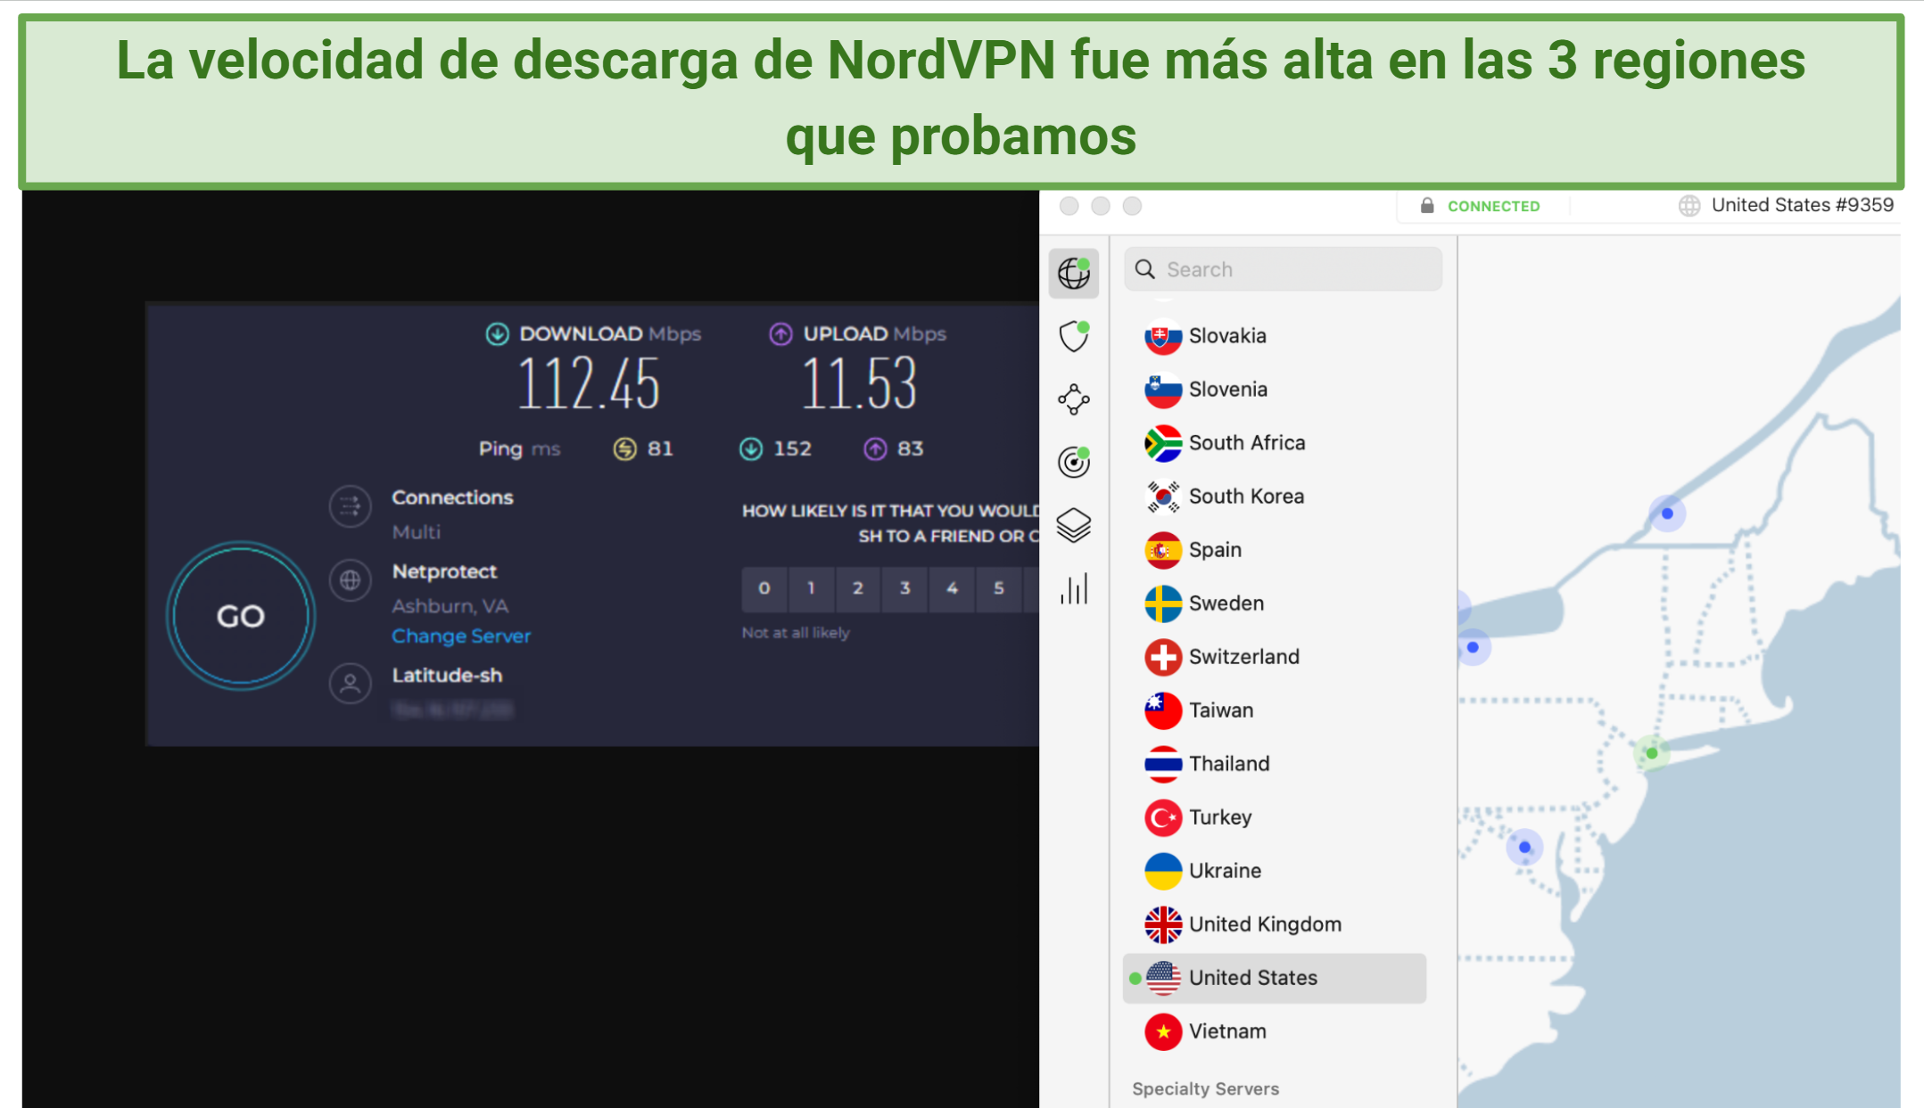Image resolution: width=1924 pixels, height=1108 pixels.
Task: Click Change Server link in Speedtest
Action: point(461,636)
